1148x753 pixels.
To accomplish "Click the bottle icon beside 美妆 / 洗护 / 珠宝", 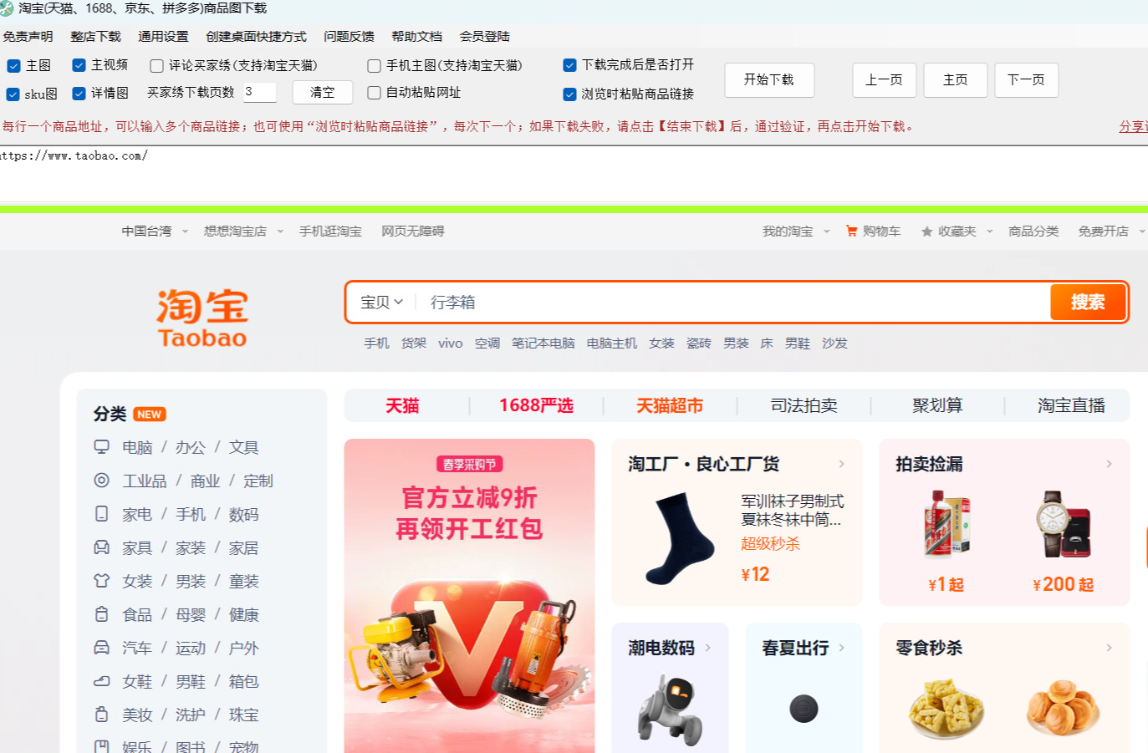I will pos(102,715).
